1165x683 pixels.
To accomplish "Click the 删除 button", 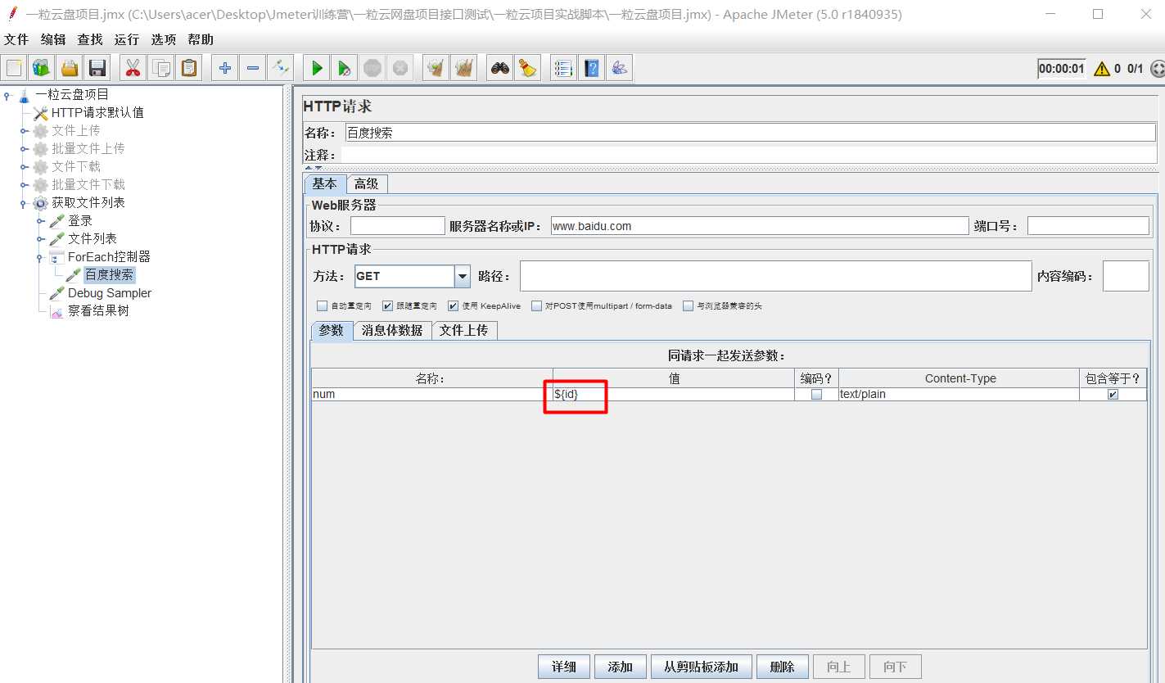I will pyautogui.click(x=783, y=667).
